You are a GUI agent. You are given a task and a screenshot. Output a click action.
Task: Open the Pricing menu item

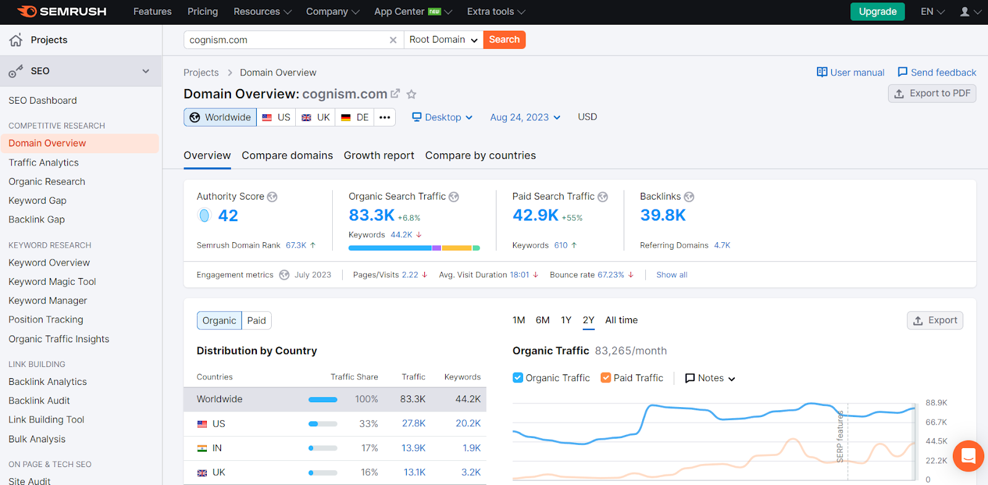click(203, 12)
